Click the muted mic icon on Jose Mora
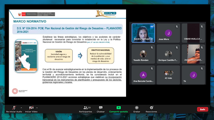The height and width of the screenshot is (120, 214). 177,26
